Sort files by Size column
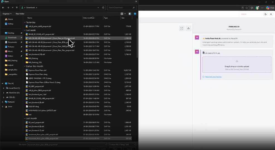The image size is (275, 150). click(x=123, y=18)
